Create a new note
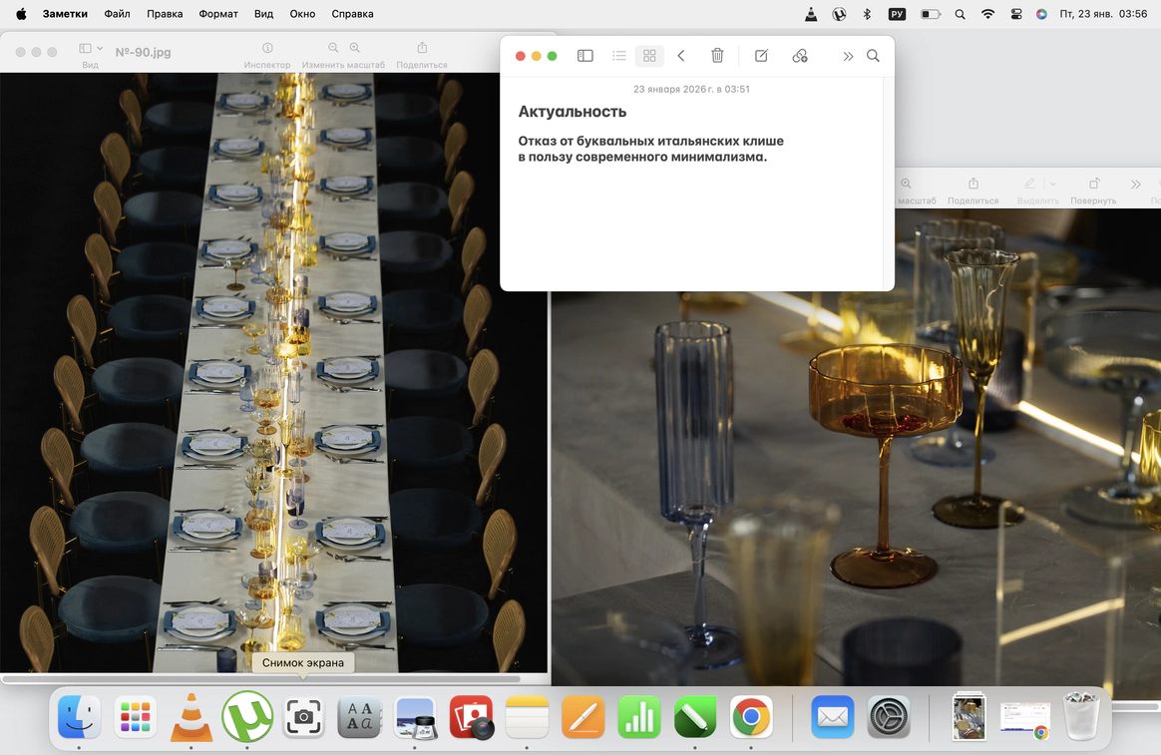Viewport: 1161px width, 755px height. point(761,56)
